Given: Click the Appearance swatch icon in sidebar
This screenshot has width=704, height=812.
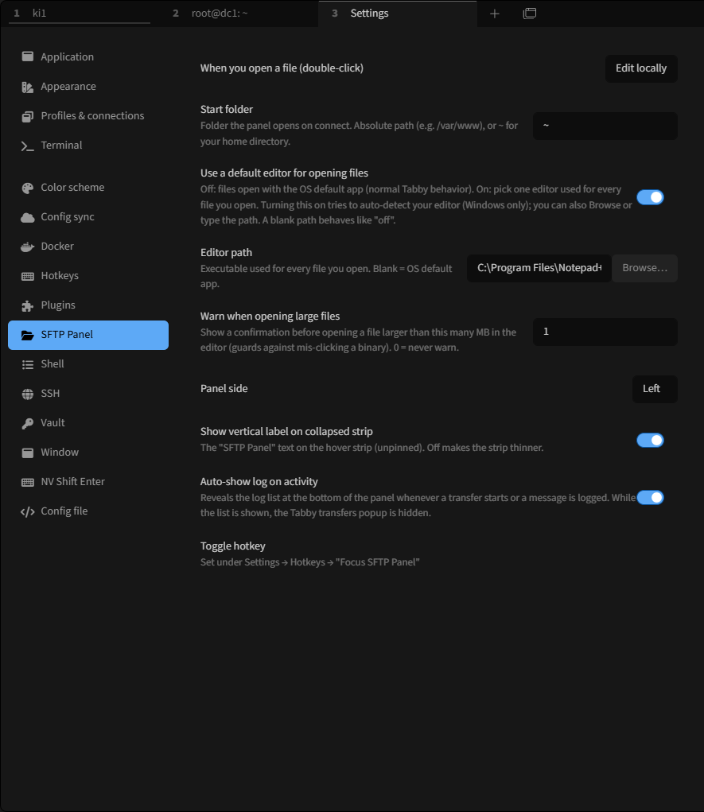Looking at the screenshot, I should tap(28, 87).
